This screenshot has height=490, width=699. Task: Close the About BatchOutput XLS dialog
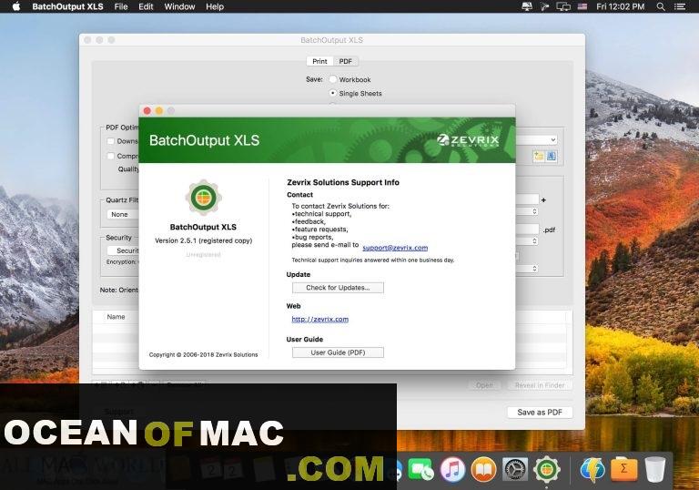[147, 111]
